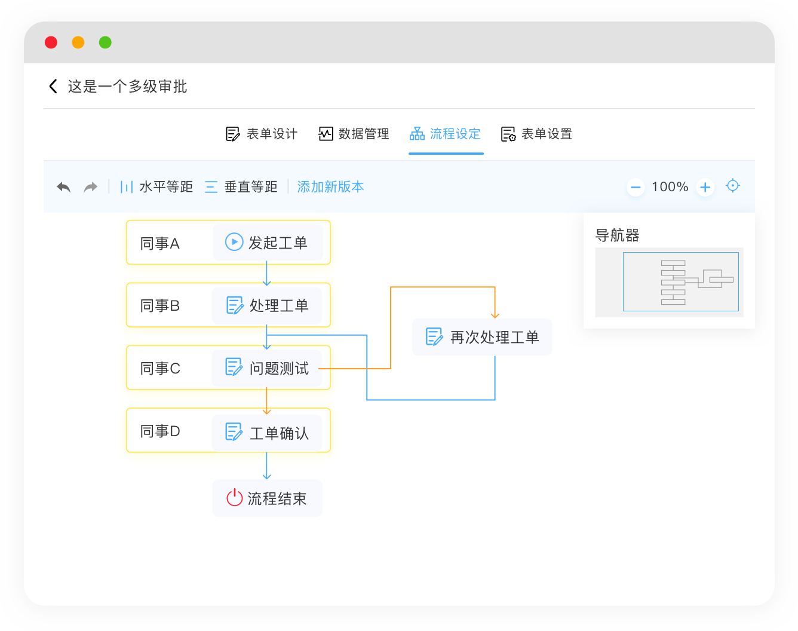
Task: Click the 水平等距 horizontal spacing icon
Action: tap(126, 186)
